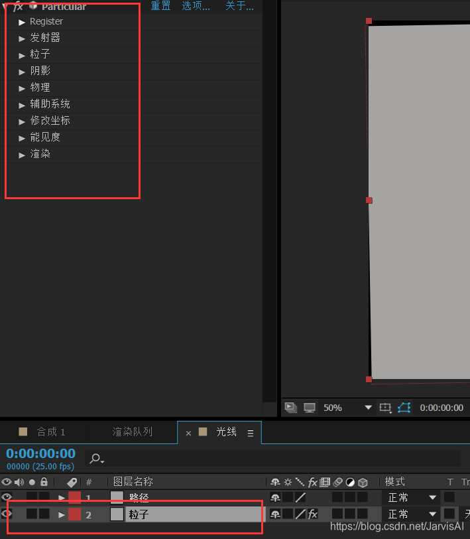470x539 pixels.
Task: Select the 路径 layer name
Action: coord(139,498)
